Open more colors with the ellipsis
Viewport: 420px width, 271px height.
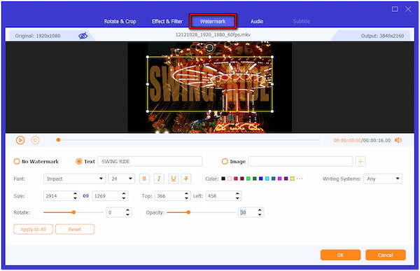click(x=300, y=179)
